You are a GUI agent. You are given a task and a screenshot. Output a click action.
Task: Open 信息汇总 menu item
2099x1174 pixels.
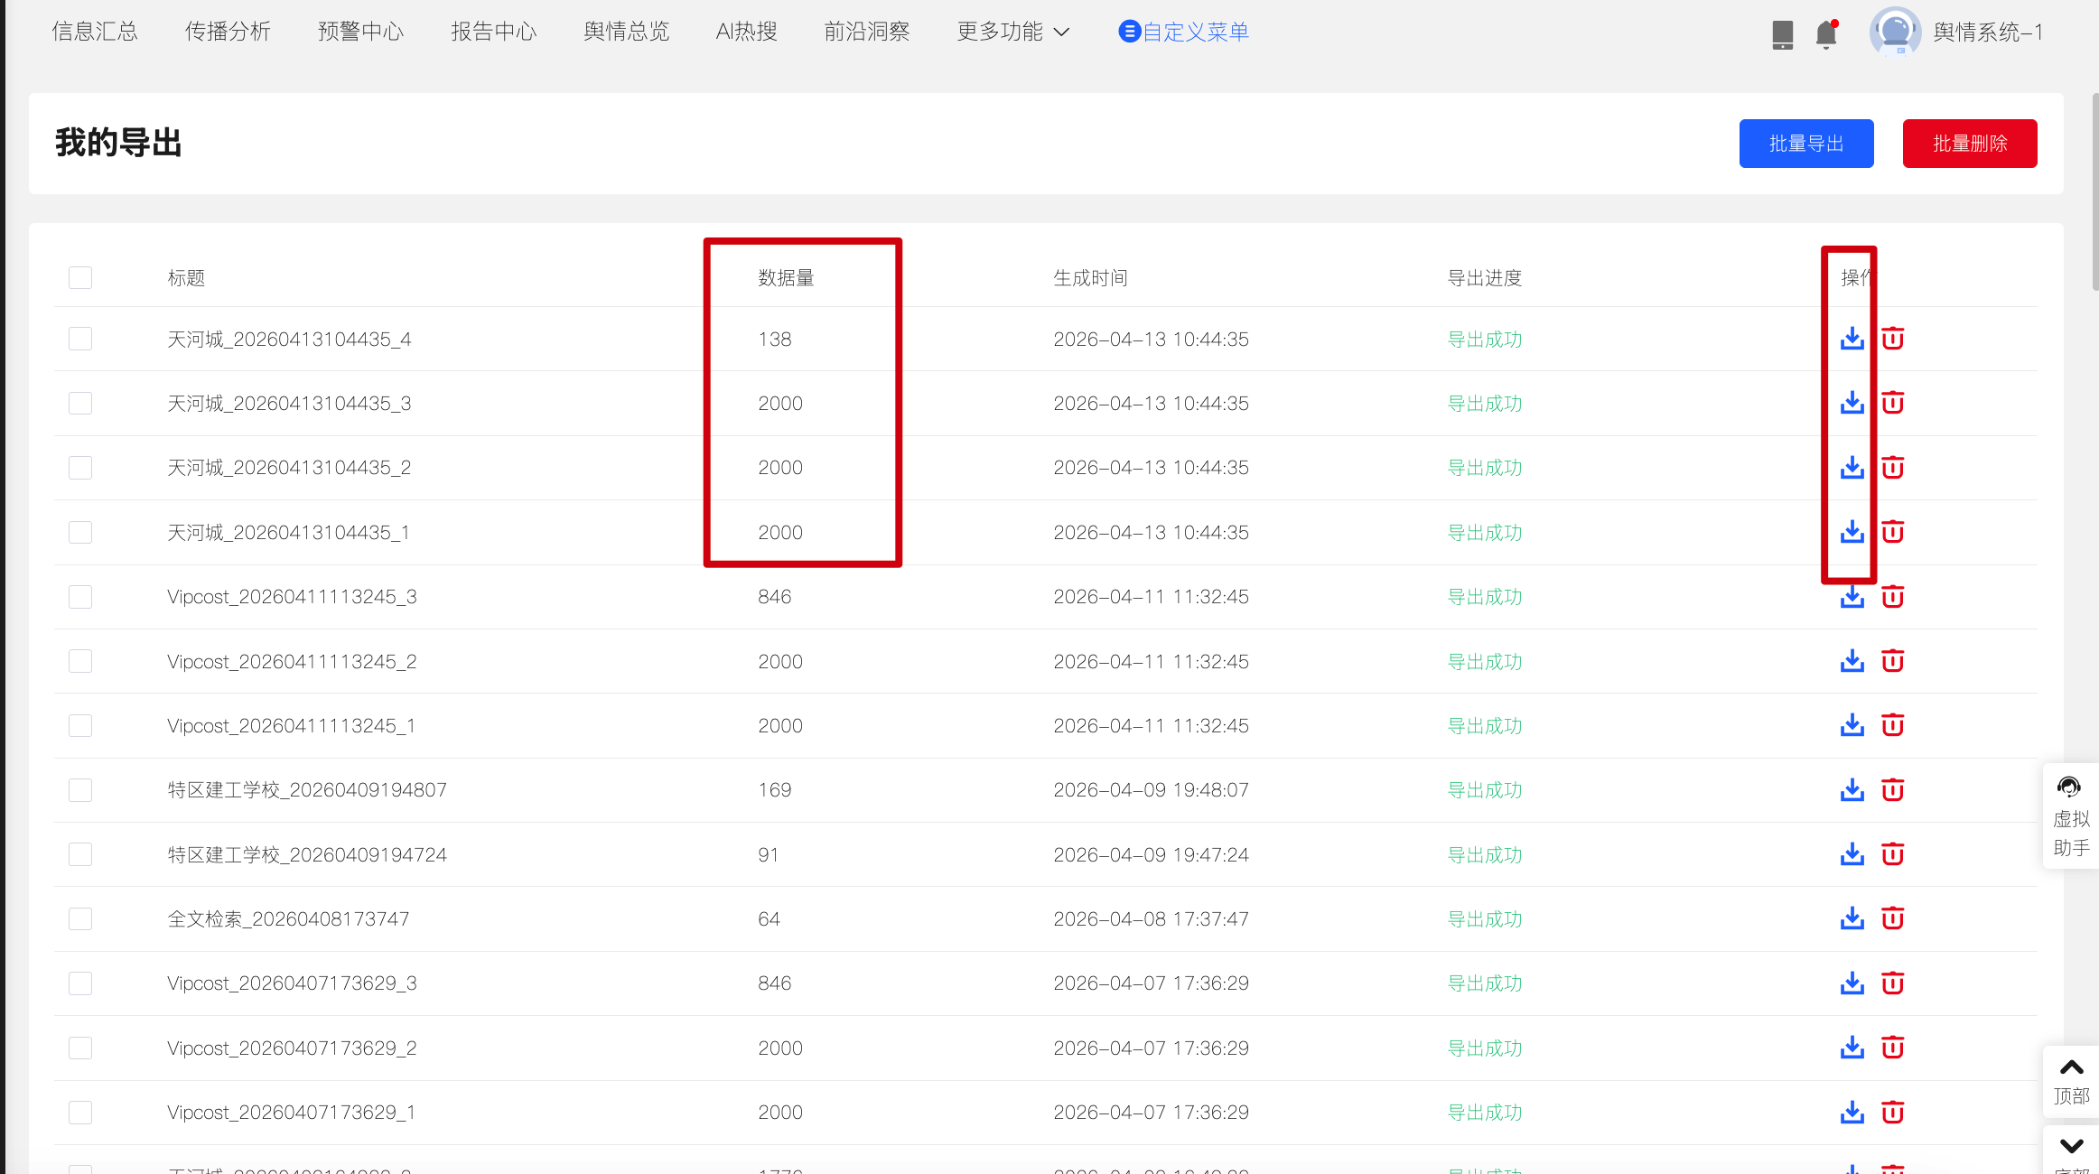[94, 32]
